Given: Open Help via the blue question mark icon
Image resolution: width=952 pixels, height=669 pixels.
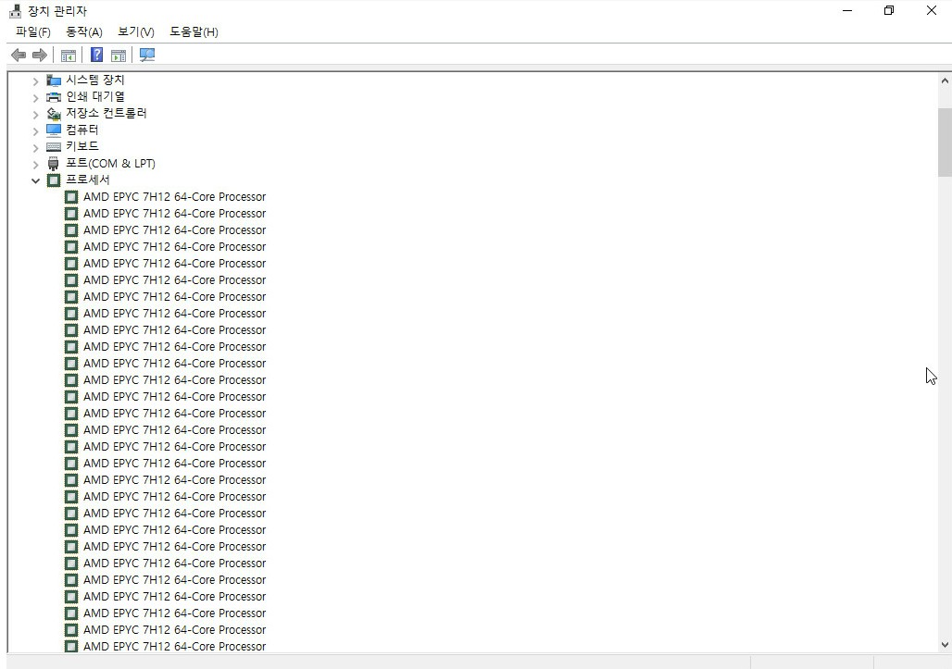Looking at the screenshot, I should pyautogui.click(x=96, y=56).
